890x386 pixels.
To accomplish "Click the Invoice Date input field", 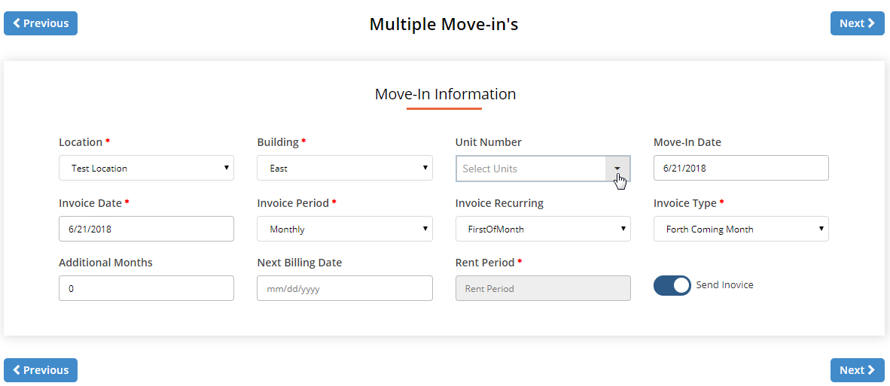I will (146, 229).
